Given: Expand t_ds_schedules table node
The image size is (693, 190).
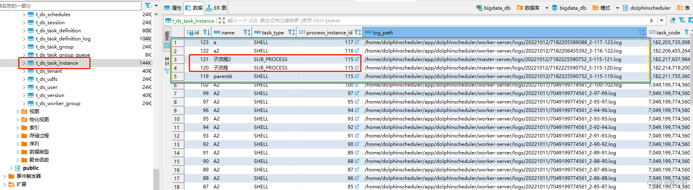Looking at the screenshot, I should (24, 15).
